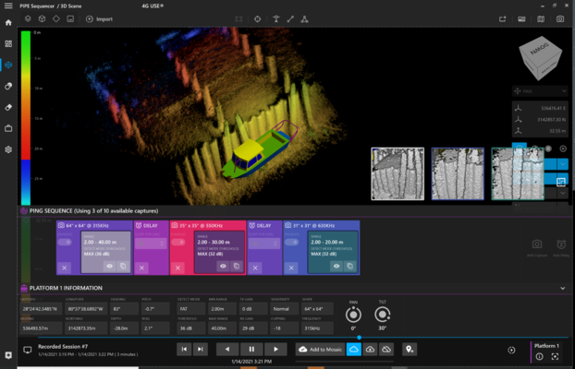Open the dropdown below the NavCube
Viewport: 575px width, 369px height.
point(540,91)
